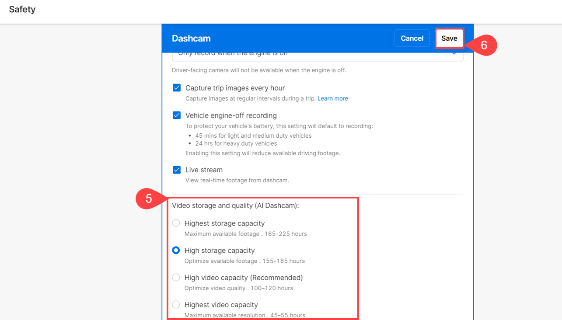Click the View real-time footage text
Viewport: 562px width, 320px height.
tap(237, 180)
